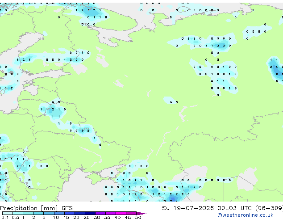Click the legend label '30'
The image size is (283, 219).
[97, 217]
